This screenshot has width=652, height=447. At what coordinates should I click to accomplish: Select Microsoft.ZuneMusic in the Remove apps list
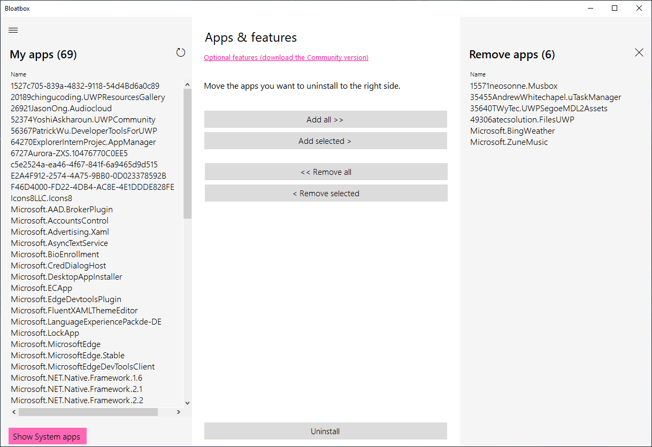tap(509, 142)
